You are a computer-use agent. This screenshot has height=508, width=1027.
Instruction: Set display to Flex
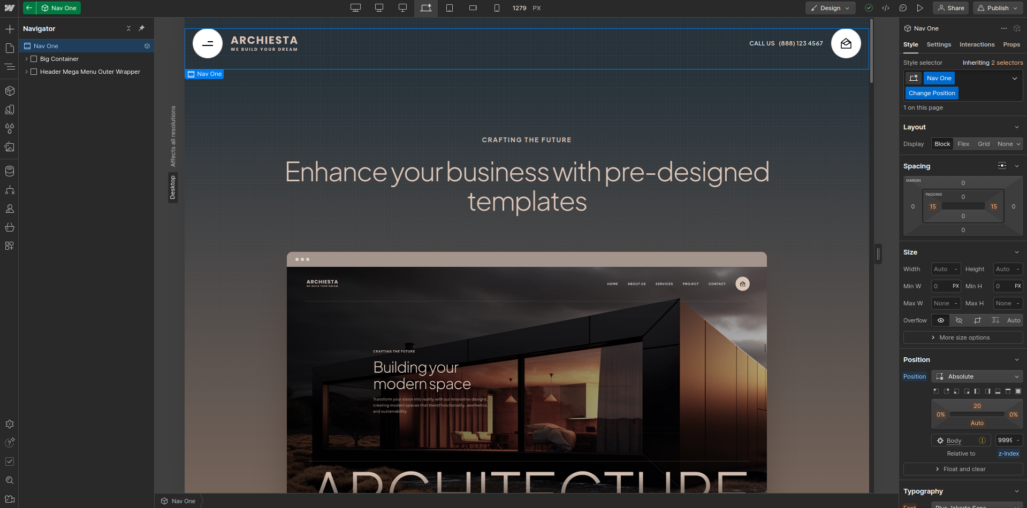(x=963, y=144)
